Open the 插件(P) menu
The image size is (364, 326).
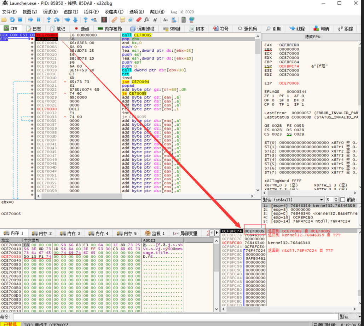point(91,12)
